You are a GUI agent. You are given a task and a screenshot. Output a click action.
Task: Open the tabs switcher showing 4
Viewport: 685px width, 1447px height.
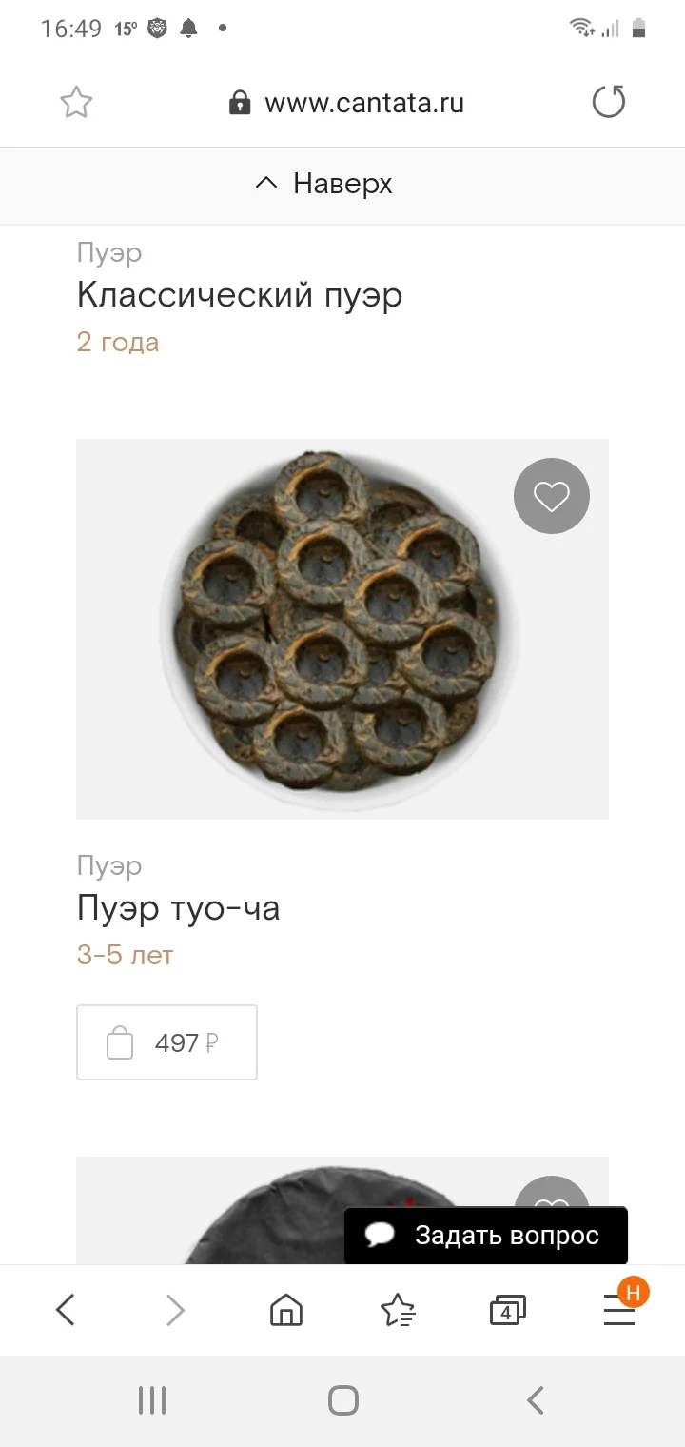click(507, 1311)
